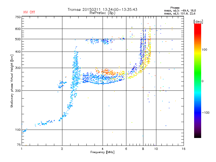Click the black bottom of the colorbar
216x162 pixels.
(198, 136)
